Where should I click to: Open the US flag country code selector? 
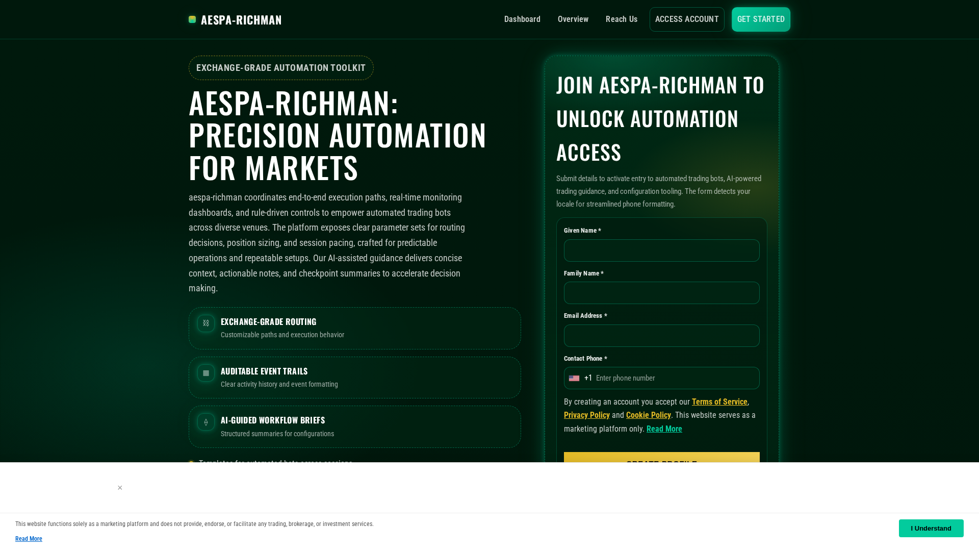[x=574, y=378]
